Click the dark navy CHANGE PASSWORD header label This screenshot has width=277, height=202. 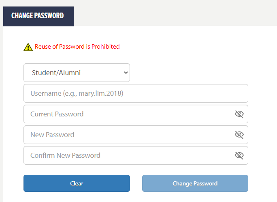(x=38, y=16)
